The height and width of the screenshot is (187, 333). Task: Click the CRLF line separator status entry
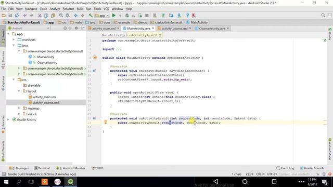pyautogui.click(x=260, y=174)
